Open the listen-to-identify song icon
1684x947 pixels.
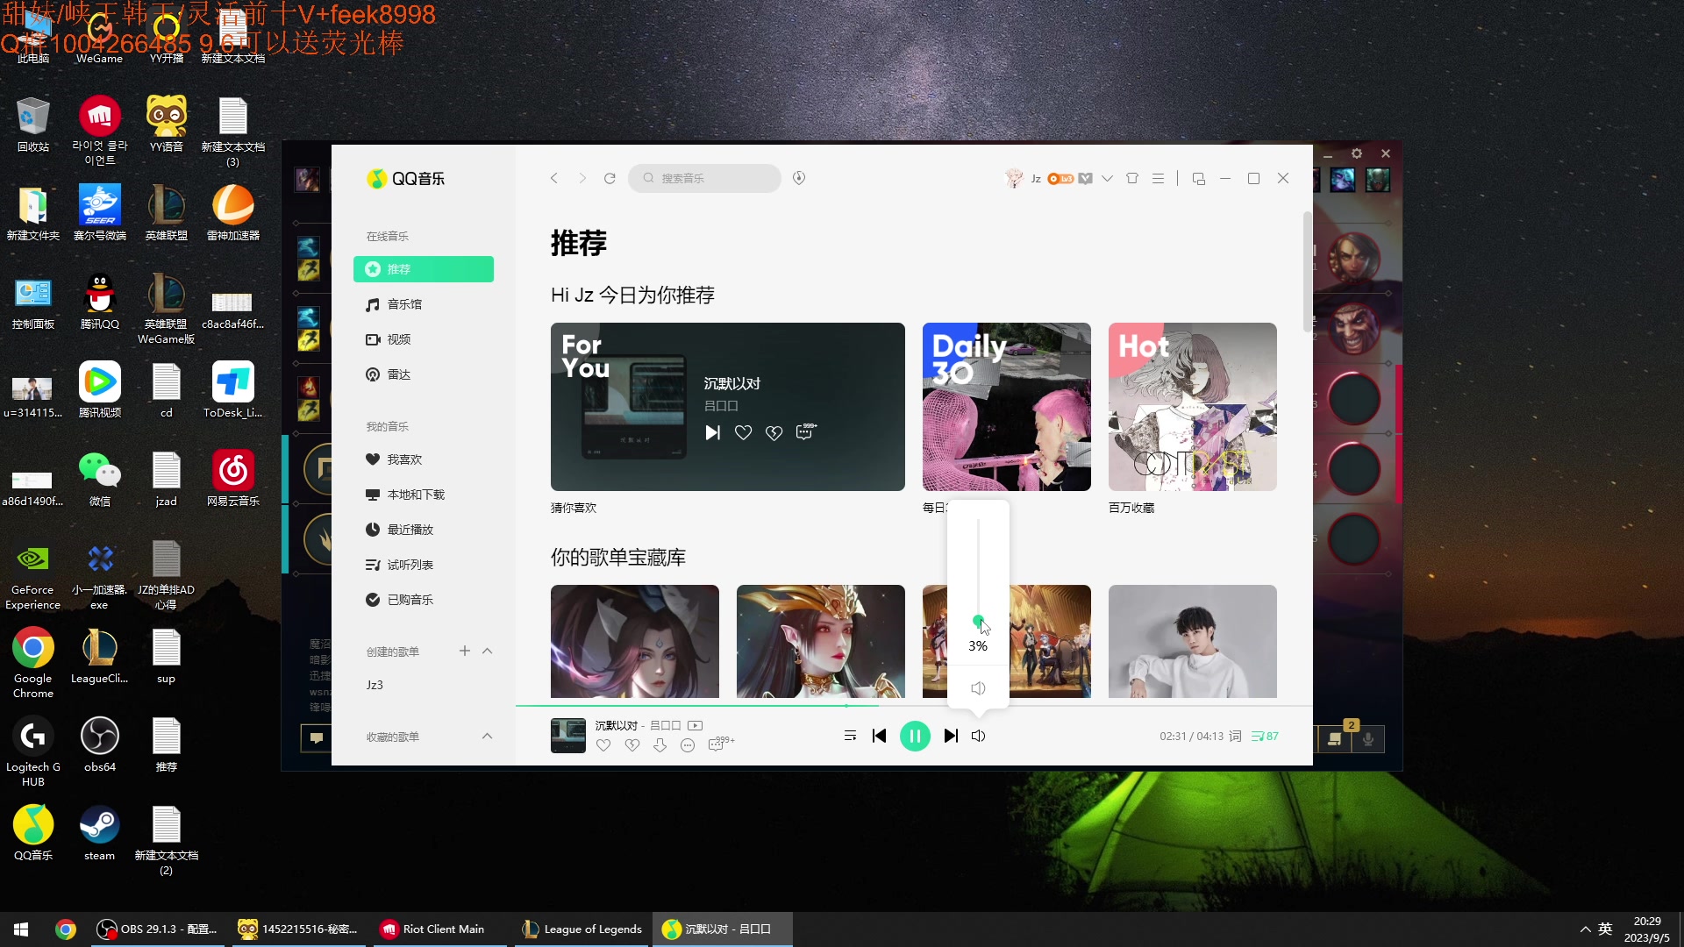(799, 178)
